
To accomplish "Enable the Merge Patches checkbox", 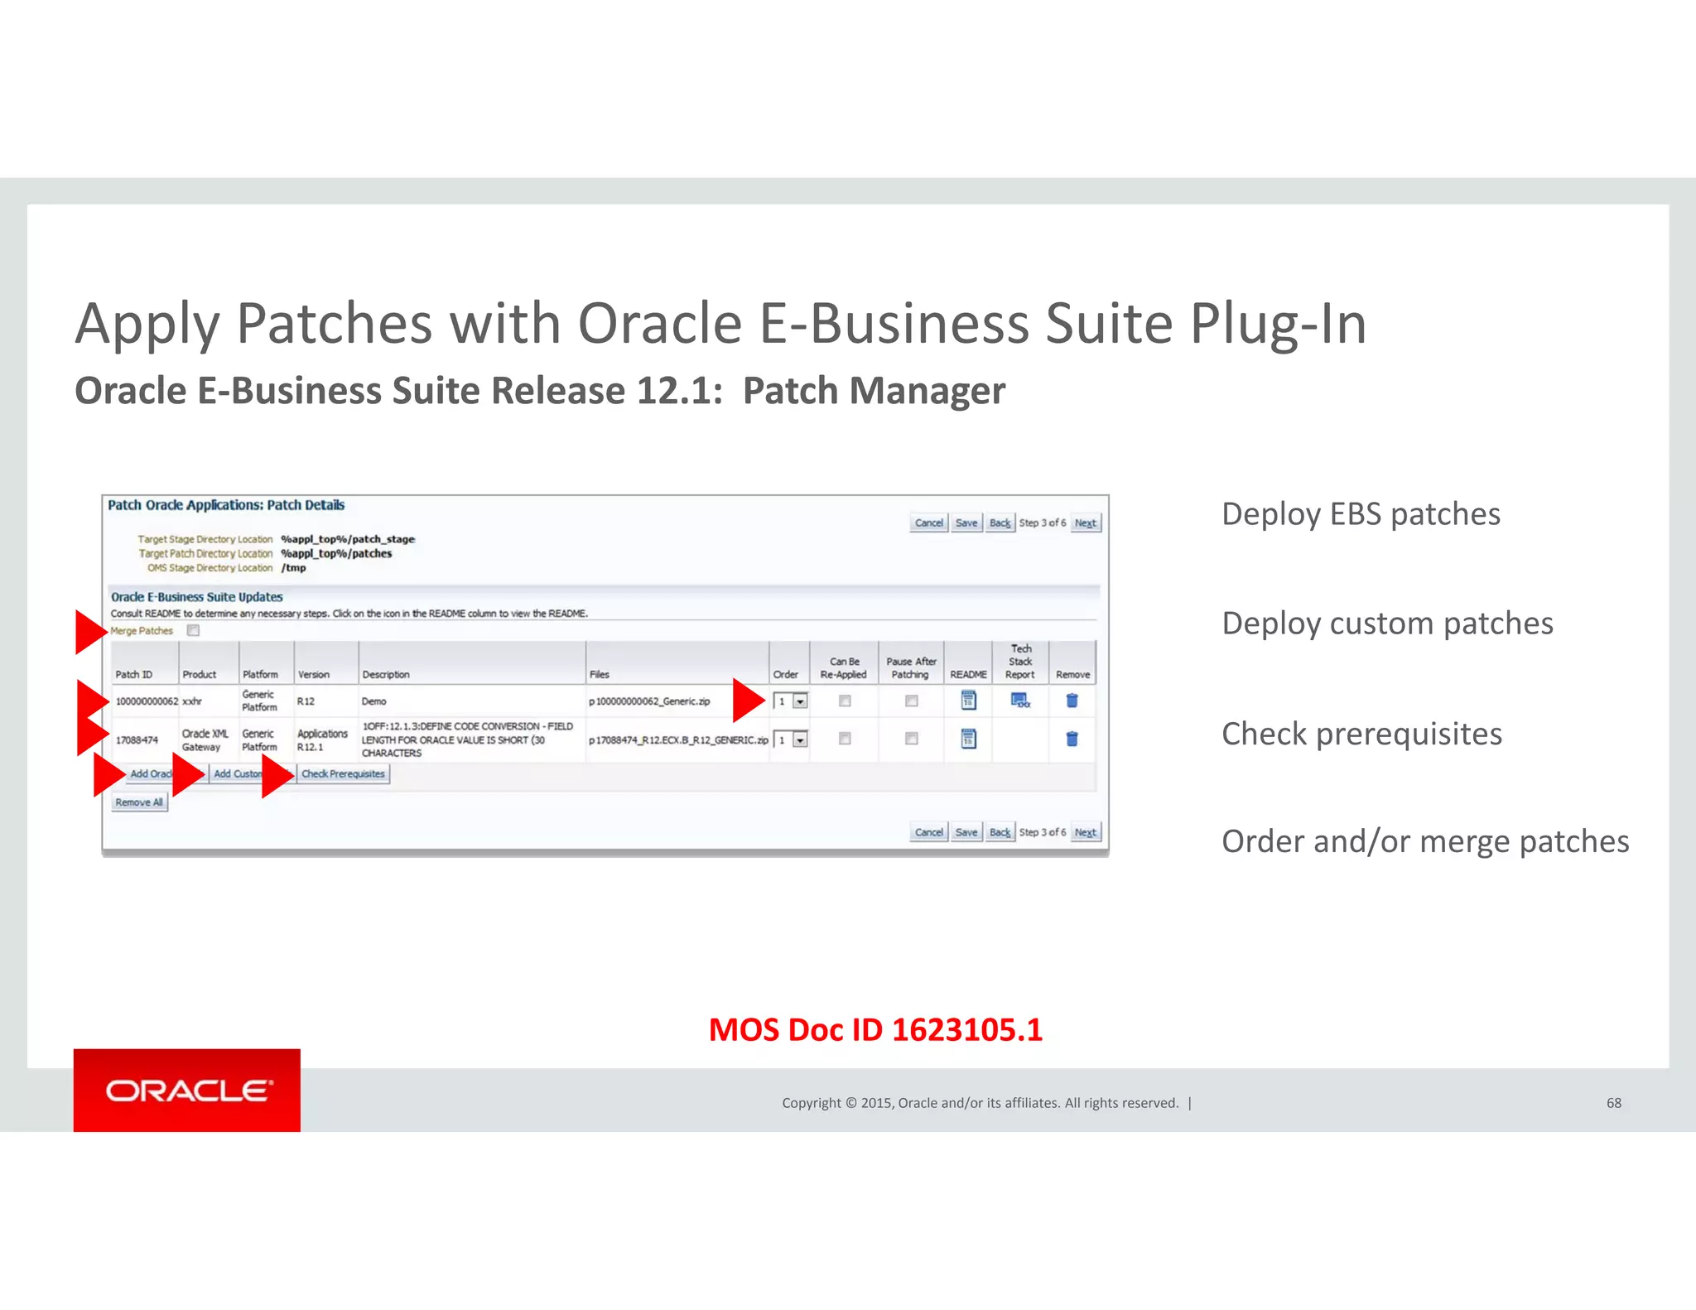I will click(x=193, y=630).
